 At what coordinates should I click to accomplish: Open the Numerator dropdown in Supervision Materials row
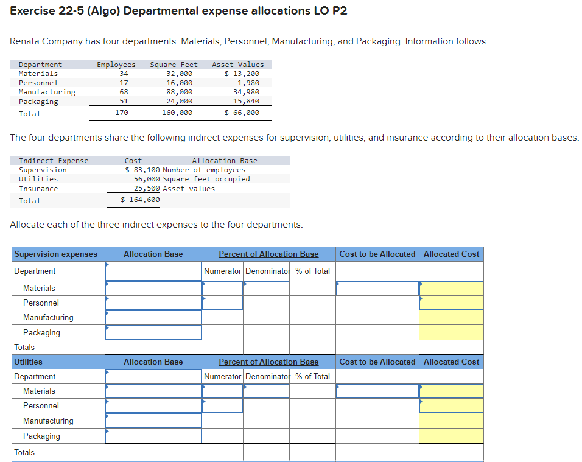(x=223, y=288)
